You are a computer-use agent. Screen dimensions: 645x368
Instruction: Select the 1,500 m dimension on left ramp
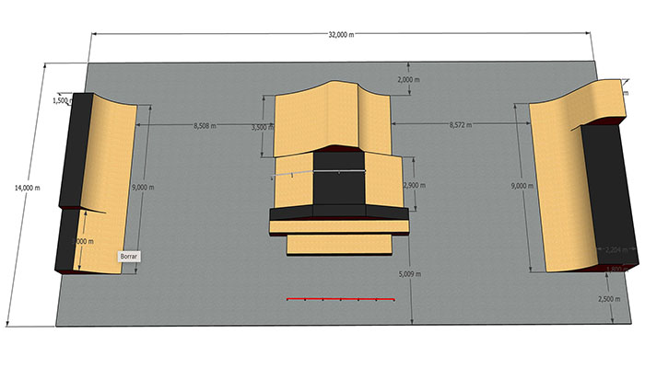[x=64, y=100]
